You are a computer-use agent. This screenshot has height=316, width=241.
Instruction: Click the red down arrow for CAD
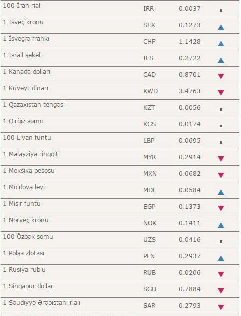[221, 76]
